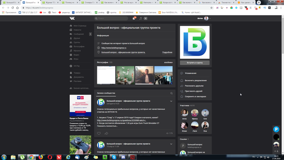This screenshot has height=160, width=284.
Task: Open the notifications bell in VK header
Action: [x=134, y=18]
